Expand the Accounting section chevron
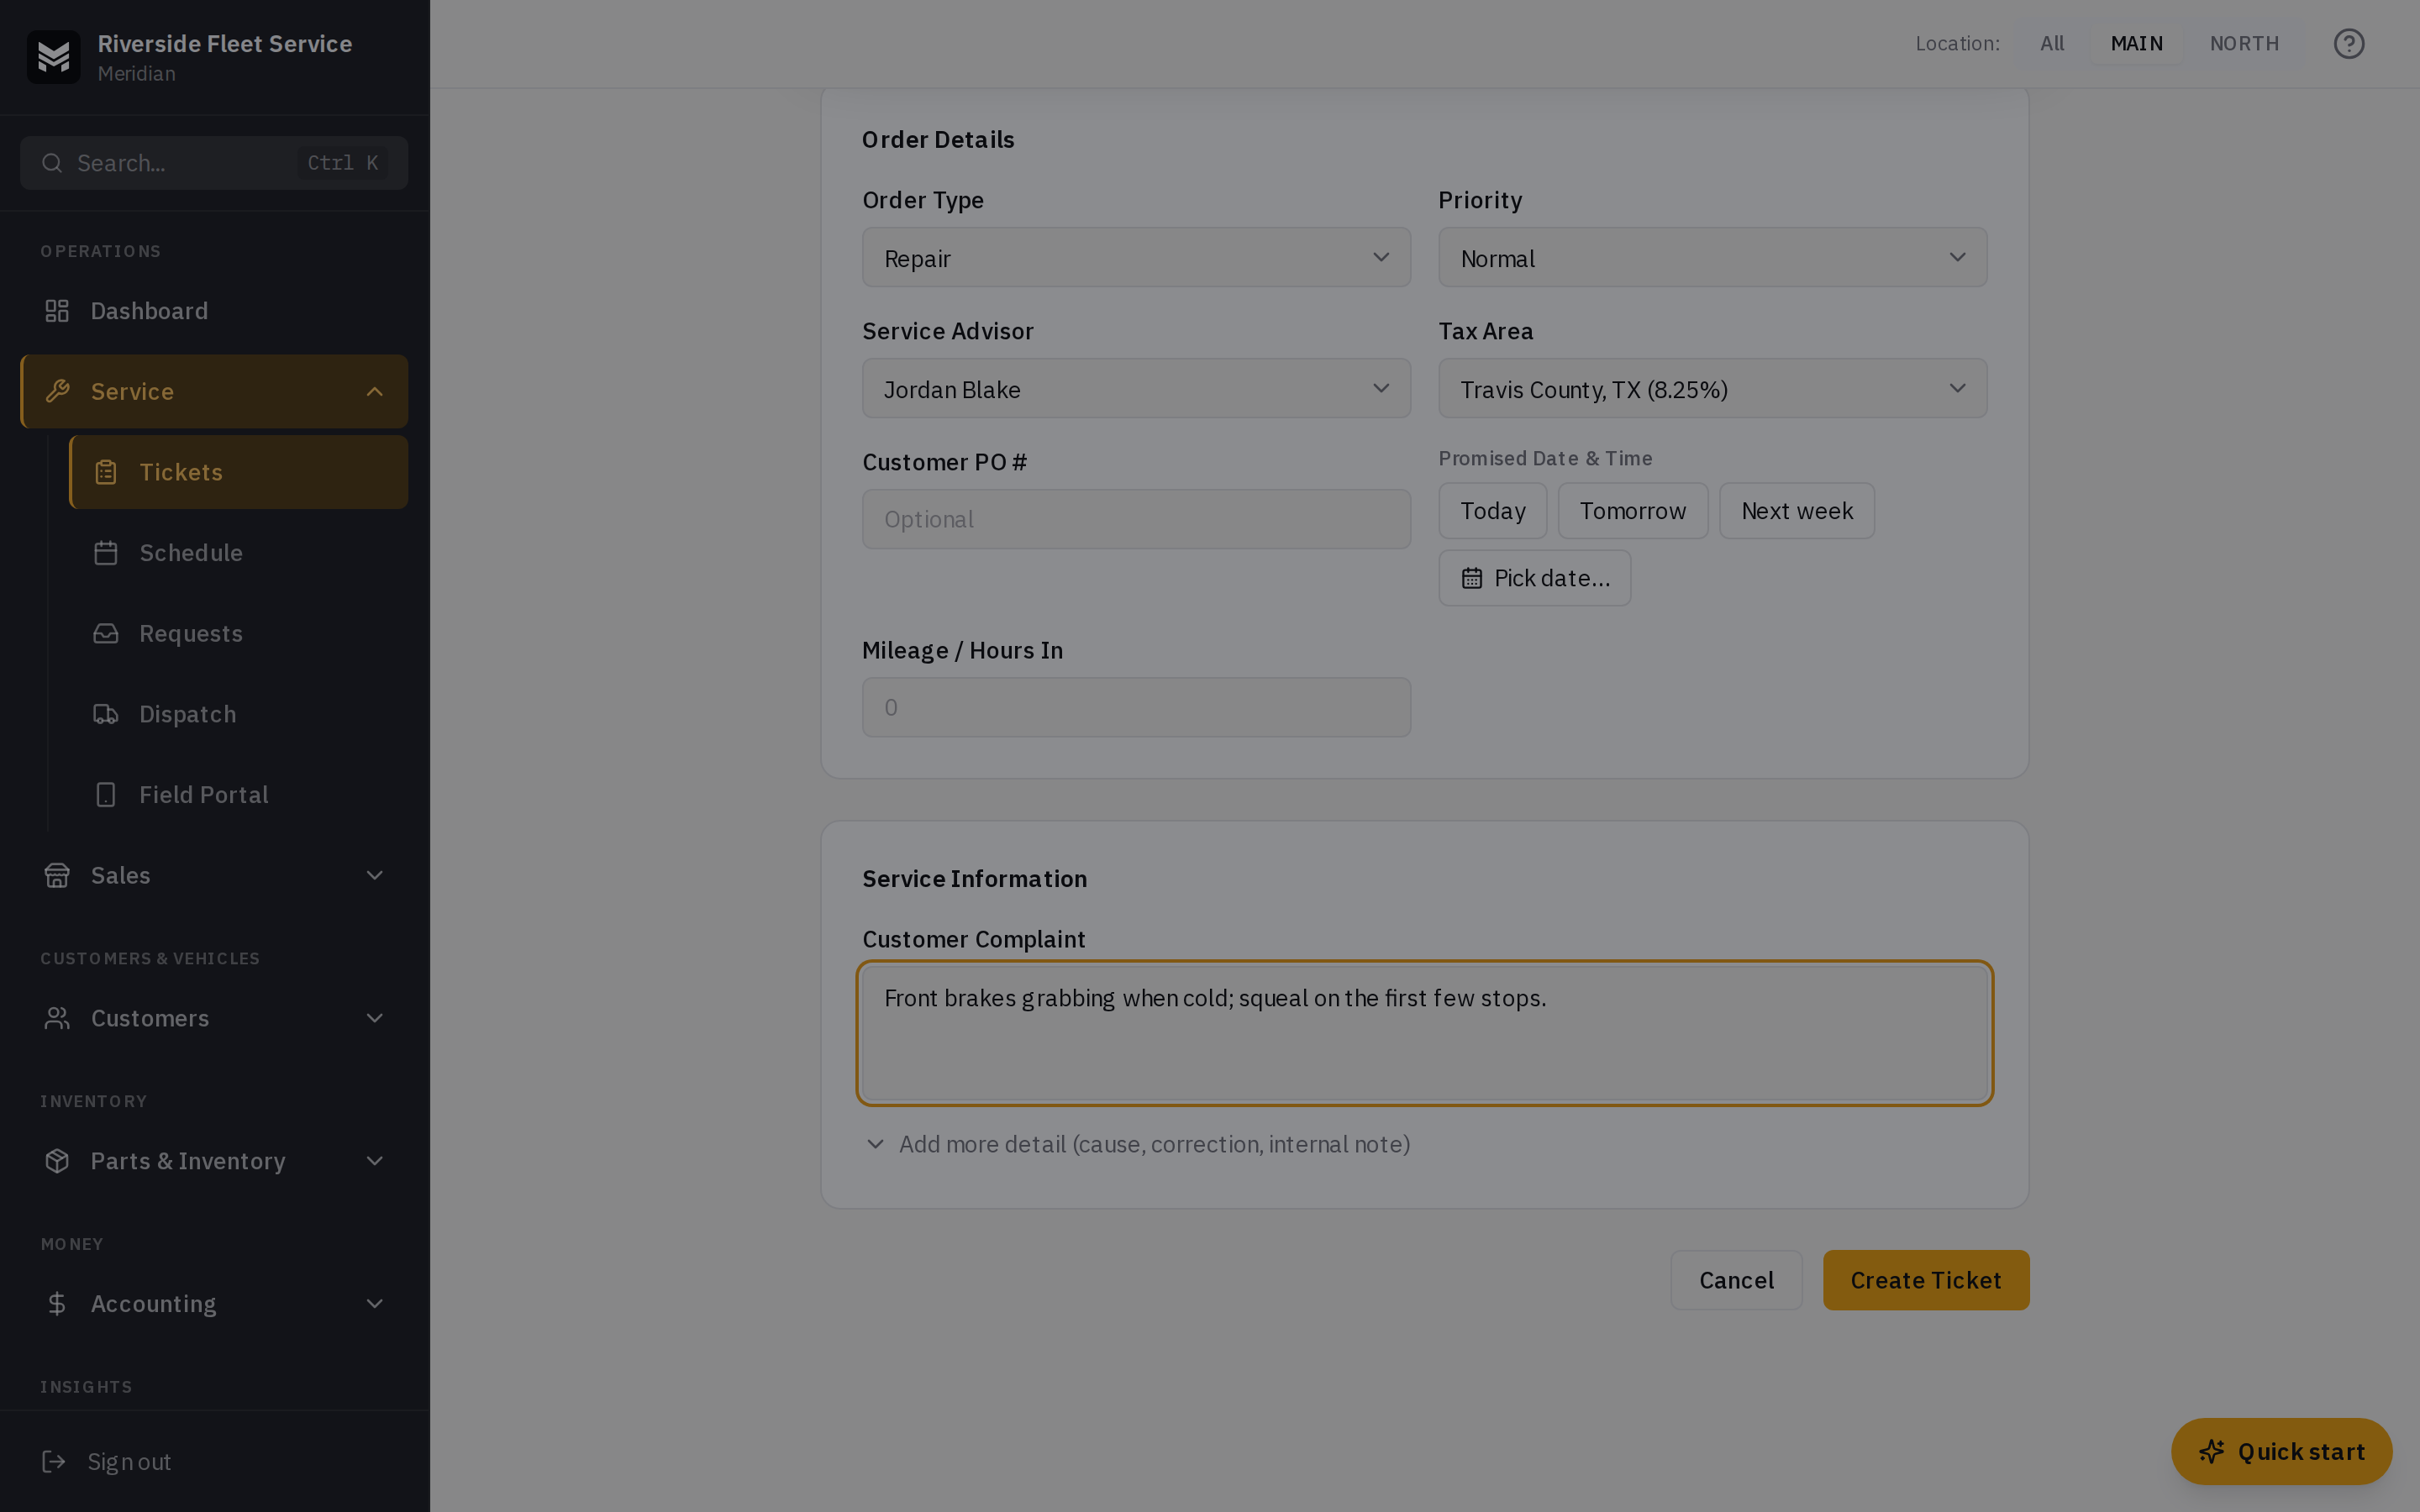Viewport: 2420px width, 1512px height. point(375,1304)
